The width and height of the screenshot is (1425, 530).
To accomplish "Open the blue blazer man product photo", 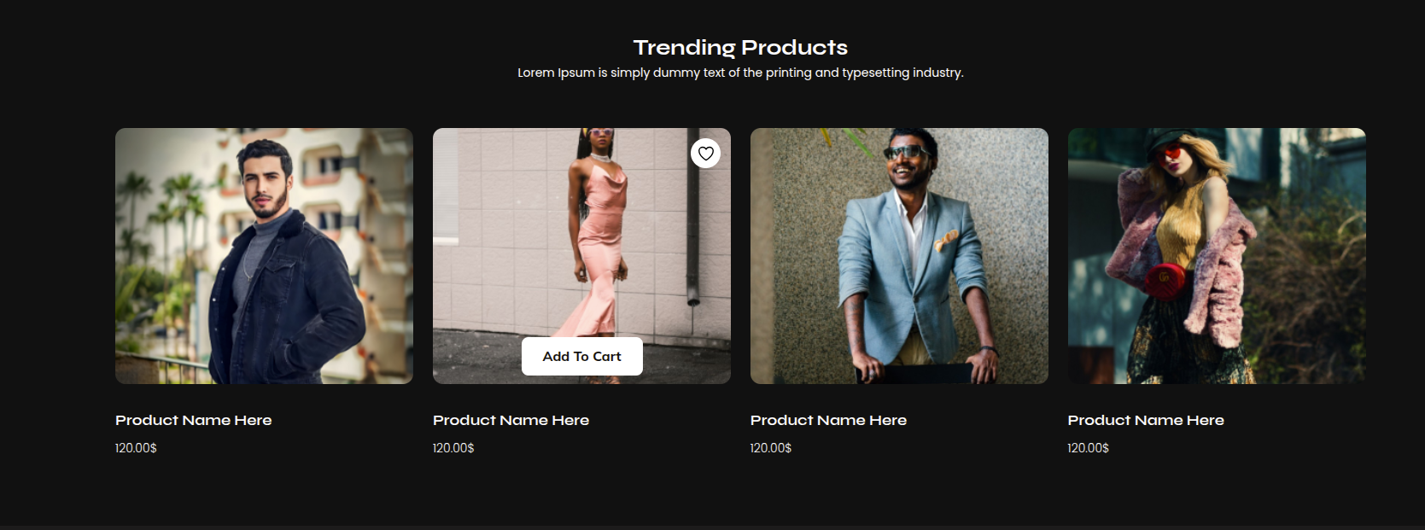I will tap(899, 256).
